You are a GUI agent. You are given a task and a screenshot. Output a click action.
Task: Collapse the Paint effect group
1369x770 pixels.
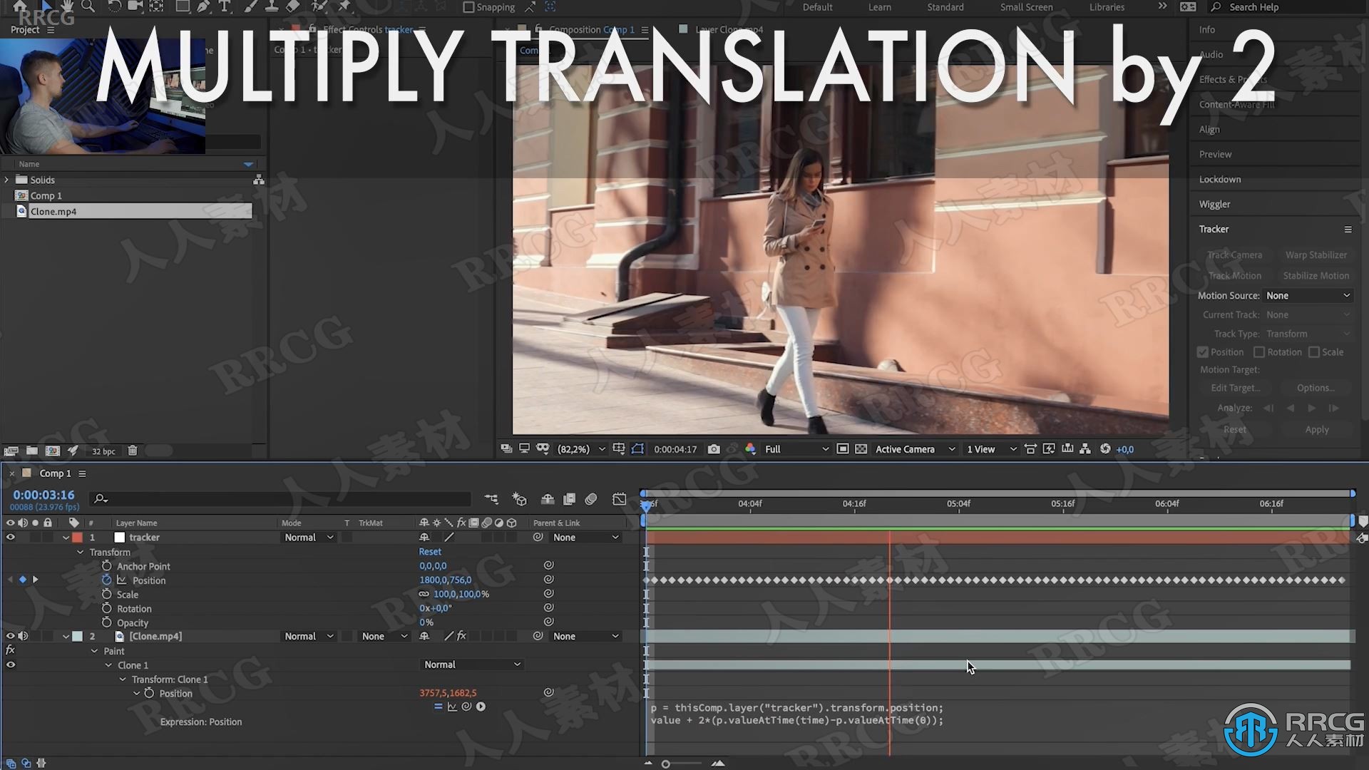coord(94,651)
